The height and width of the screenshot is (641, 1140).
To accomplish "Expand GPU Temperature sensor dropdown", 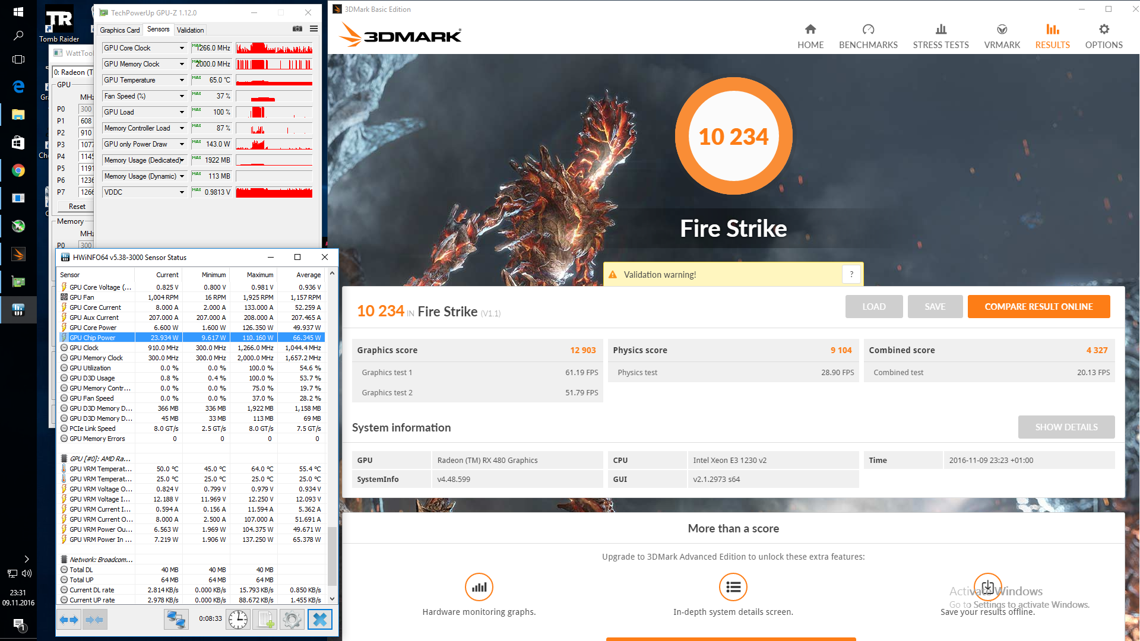I will pyautogui.click(x=182, y=80).
